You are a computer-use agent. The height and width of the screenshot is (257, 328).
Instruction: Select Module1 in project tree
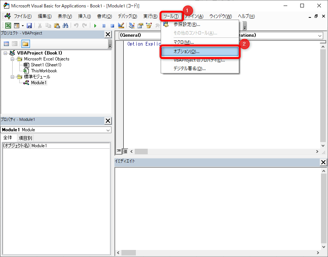pyautogui.click(x=39, y=83)
